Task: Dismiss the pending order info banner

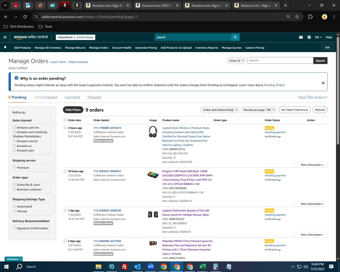Action: tap(323, 83)
